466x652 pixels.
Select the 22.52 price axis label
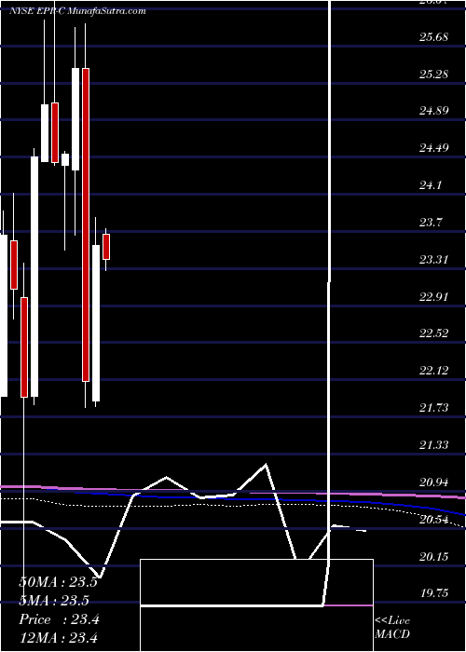click(x=433, y=333)
